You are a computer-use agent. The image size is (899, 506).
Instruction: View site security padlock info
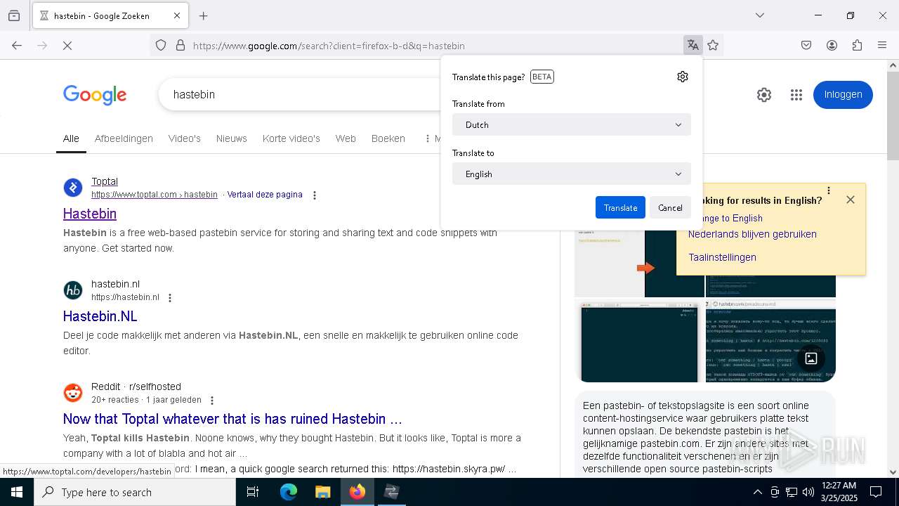(181, 46)
